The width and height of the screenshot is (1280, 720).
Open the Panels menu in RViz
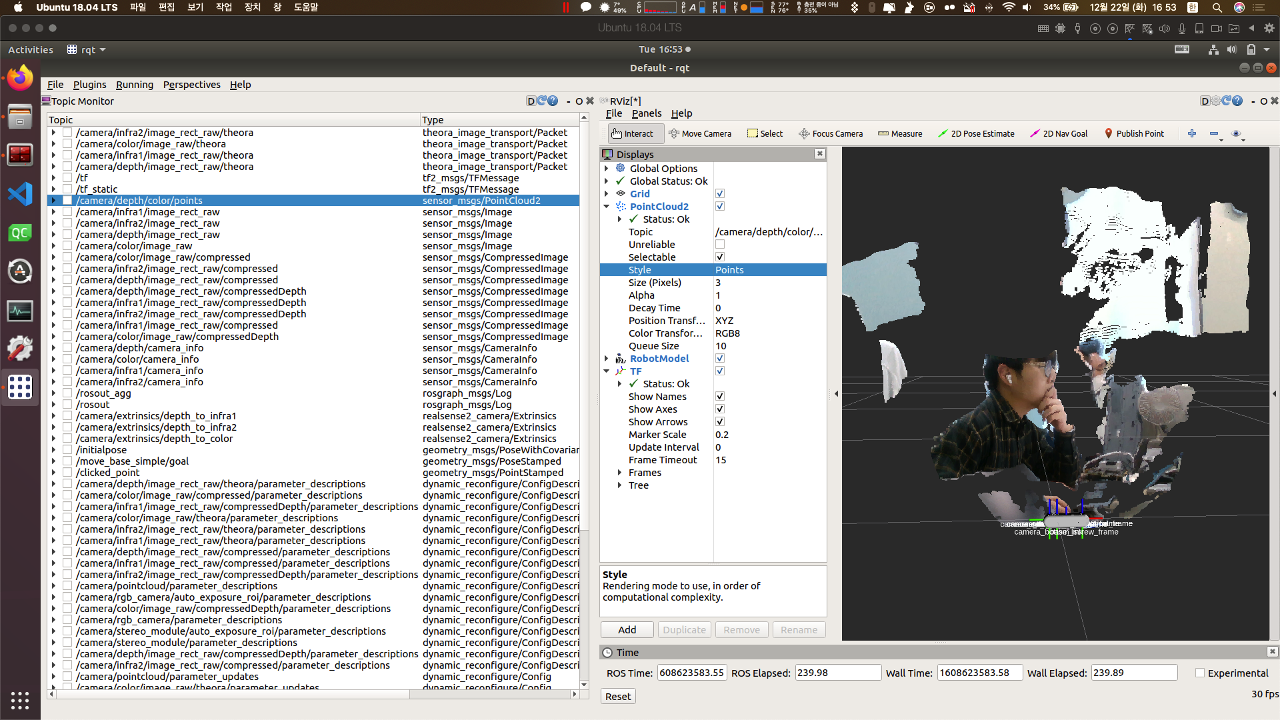click(x=646, y=113)
